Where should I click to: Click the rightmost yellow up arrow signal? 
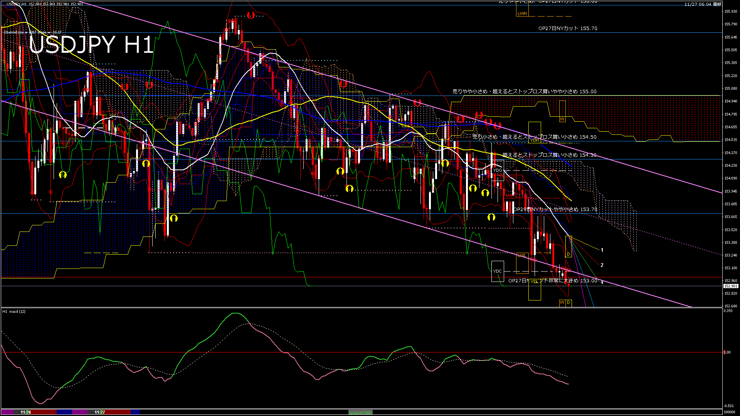tap(491, 217)
